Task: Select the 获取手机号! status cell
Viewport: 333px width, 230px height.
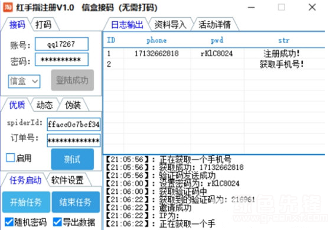Action: click(282, 64)
